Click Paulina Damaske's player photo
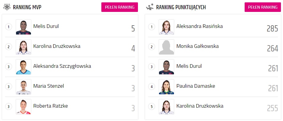Screen dimensions: 283x121 pyautogui.click(x=166, y=87)
